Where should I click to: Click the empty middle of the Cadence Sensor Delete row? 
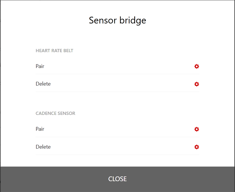coord(117,147)
